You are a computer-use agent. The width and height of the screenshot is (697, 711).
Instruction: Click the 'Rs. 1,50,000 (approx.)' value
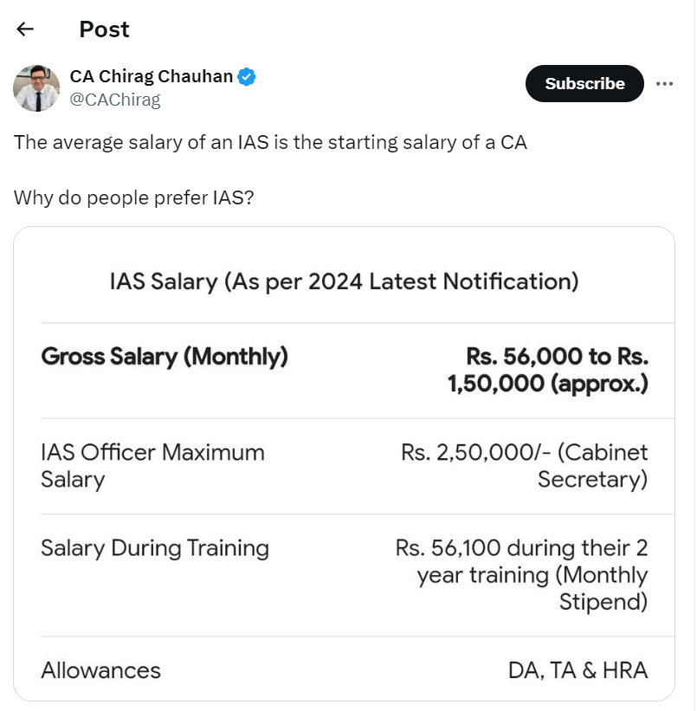548,370
